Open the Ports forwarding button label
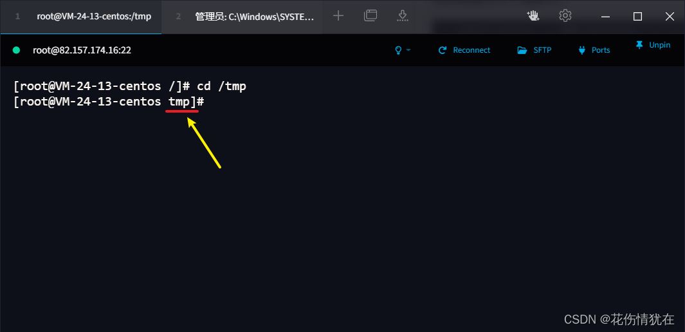The height and width of the screenshot is (332, 685). tap(601, 50)
